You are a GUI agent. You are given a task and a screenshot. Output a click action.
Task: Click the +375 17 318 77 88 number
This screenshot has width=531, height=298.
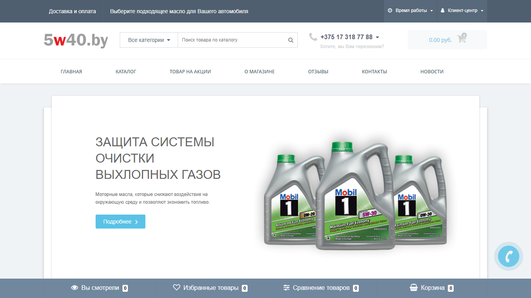pos(346,37)
